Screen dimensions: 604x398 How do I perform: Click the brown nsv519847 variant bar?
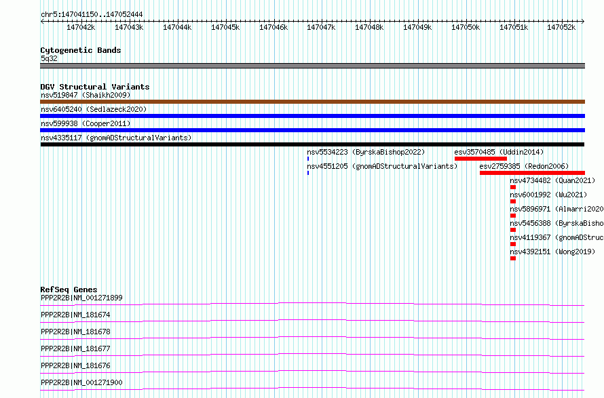pos(312,102)
